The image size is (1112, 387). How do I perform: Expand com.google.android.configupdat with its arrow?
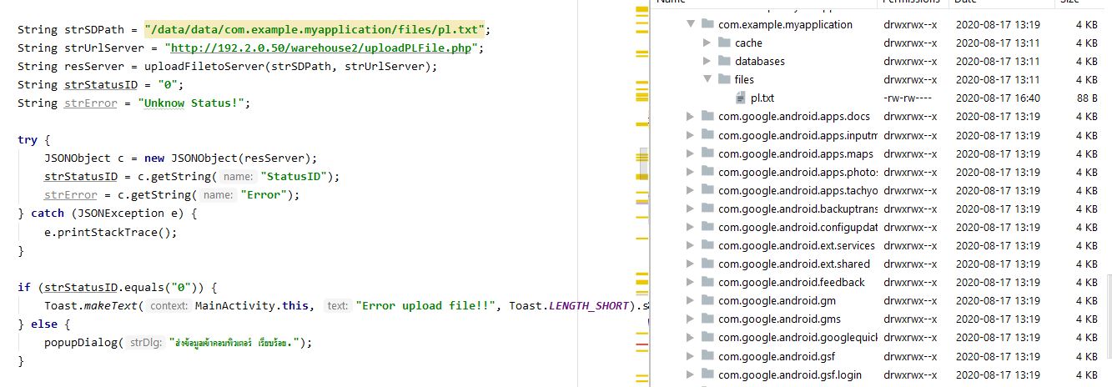(691, 227)
